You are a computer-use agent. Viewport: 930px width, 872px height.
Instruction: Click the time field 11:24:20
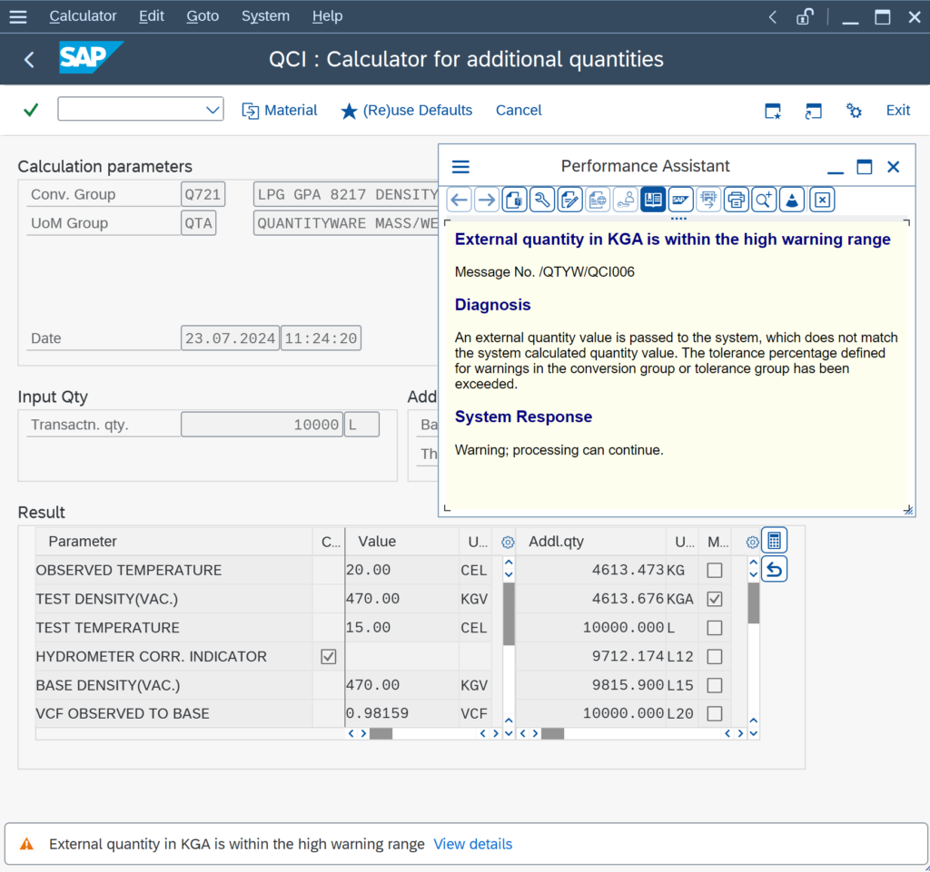321,338
